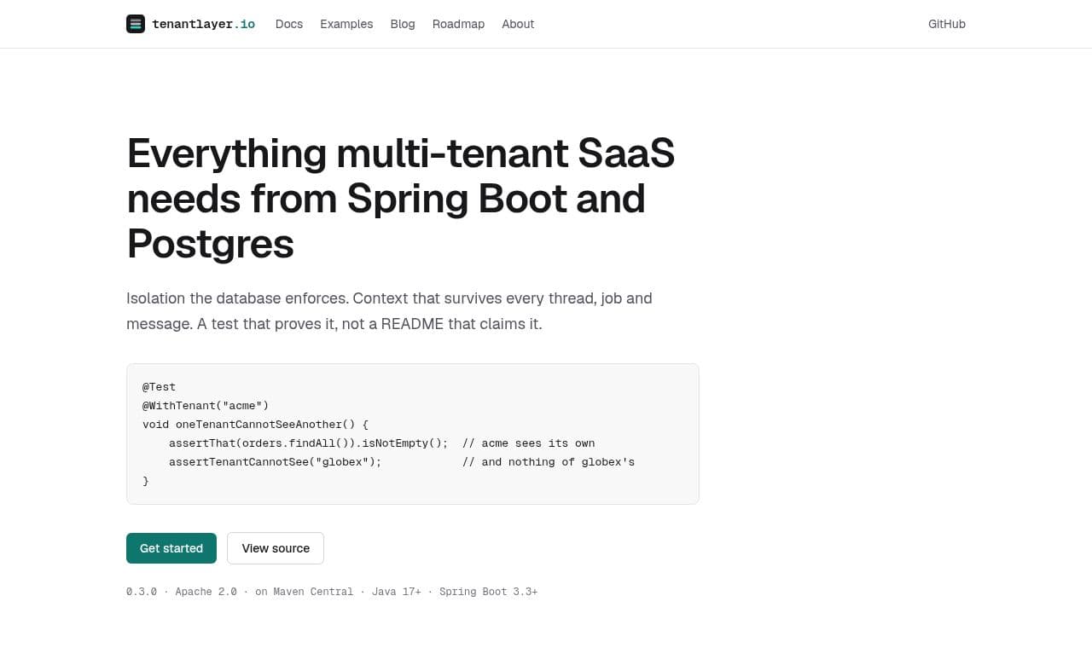This screenshot has height=648, width=1092.
Task: View the Roadmap page
Action: point(458,24)
